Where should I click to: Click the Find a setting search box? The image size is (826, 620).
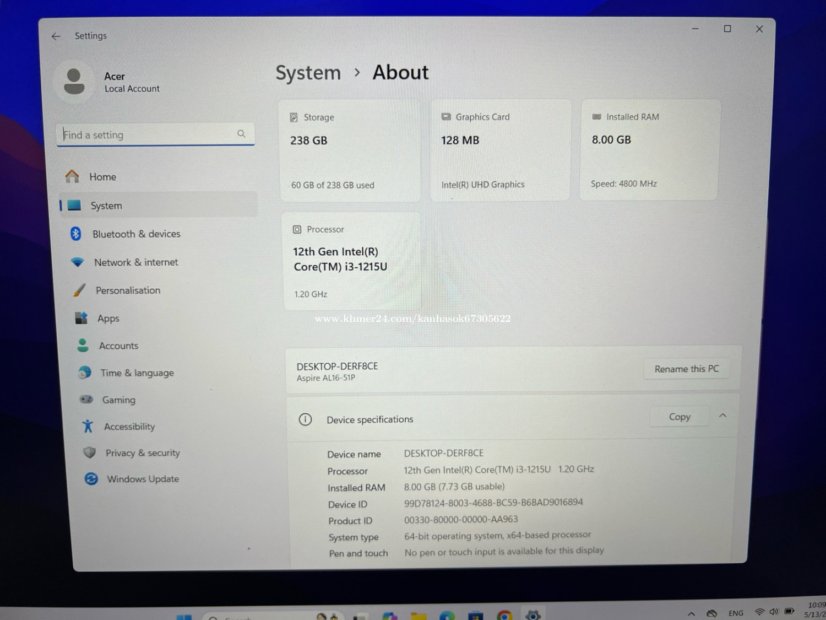click(155, 134)
